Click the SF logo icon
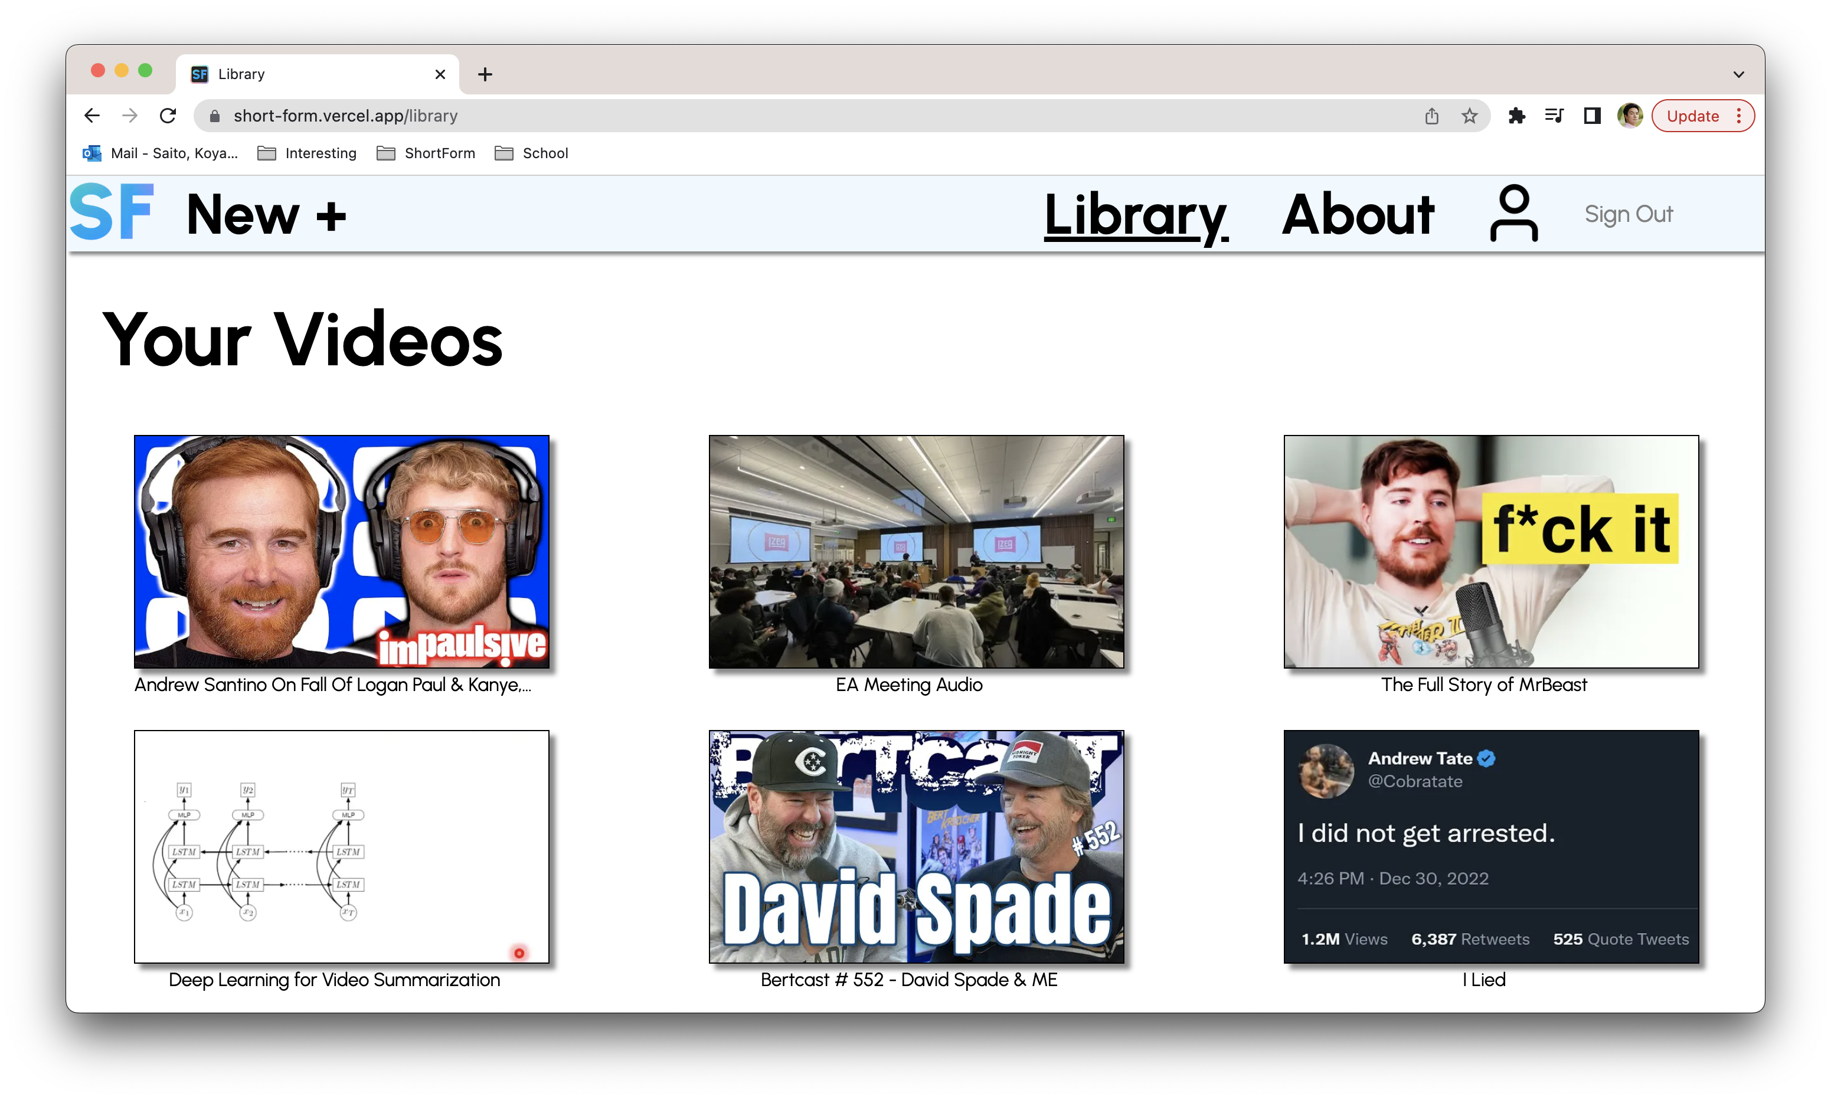Image resolution: width=1831 pixels, height=1100 pixels. point(112,212)
